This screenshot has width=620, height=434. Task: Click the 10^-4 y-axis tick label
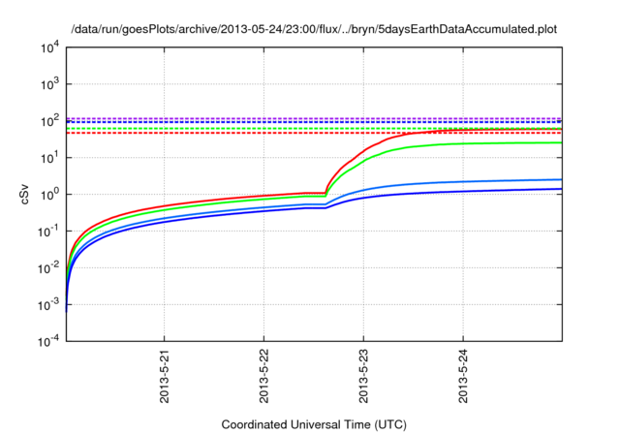click(48, 341)
